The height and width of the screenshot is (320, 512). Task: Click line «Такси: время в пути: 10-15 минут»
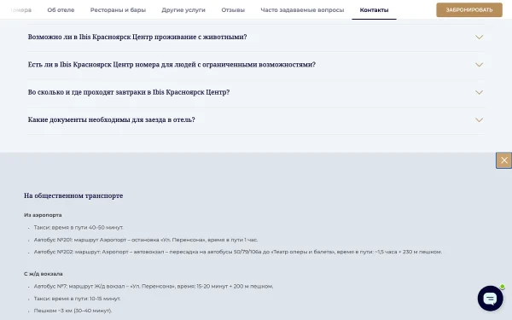pyautogui.click(x=77, y=299)
